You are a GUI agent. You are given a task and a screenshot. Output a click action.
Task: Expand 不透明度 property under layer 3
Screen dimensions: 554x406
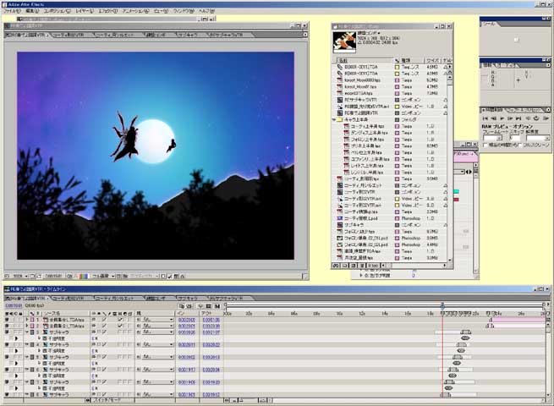click(39, 338)
